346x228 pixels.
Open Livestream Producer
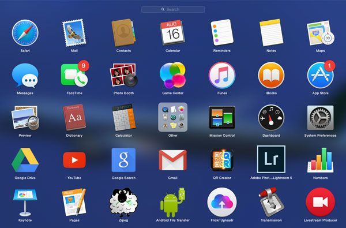tap(321, 202)
